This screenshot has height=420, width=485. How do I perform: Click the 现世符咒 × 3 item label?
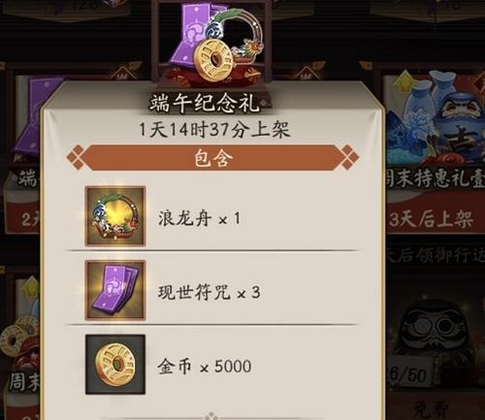(210, 293)
